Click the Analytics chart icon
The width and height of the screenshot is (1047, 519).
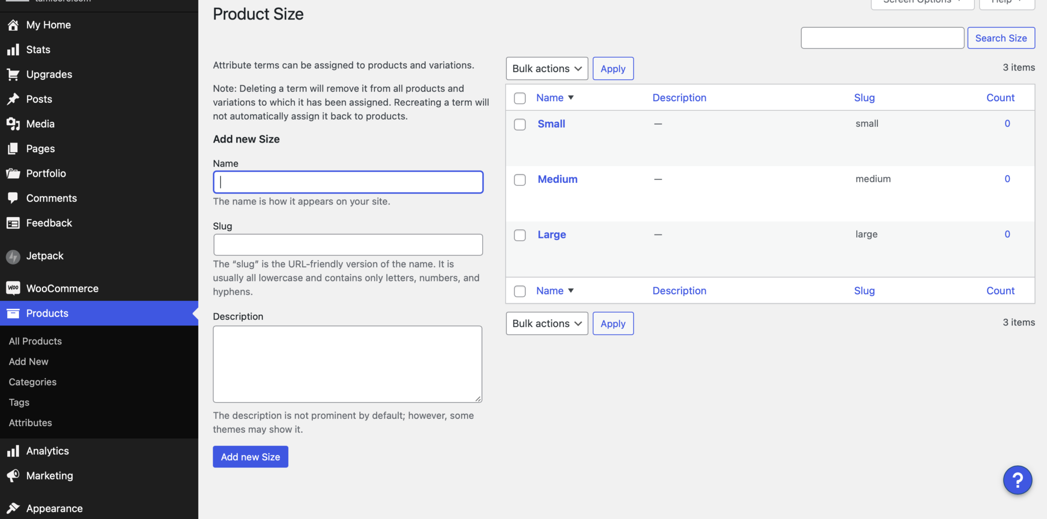click(13, 451)
